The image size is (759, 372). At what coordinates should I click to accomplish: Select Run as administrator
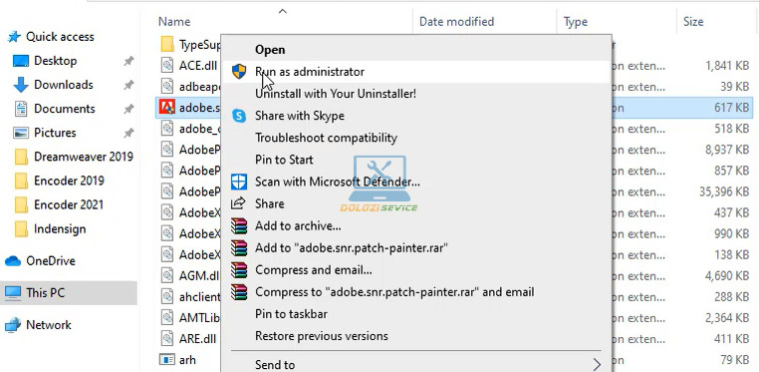coord(416,72)
